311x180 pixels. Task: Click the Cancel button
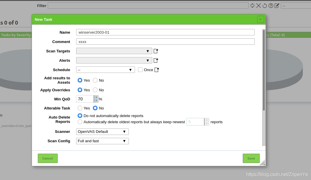(x=48, y=158)
